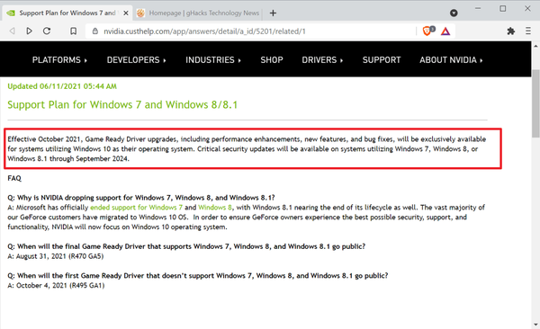View site info via padlock icon
Viewport: 540px width, 329px height.
point(95,31)
